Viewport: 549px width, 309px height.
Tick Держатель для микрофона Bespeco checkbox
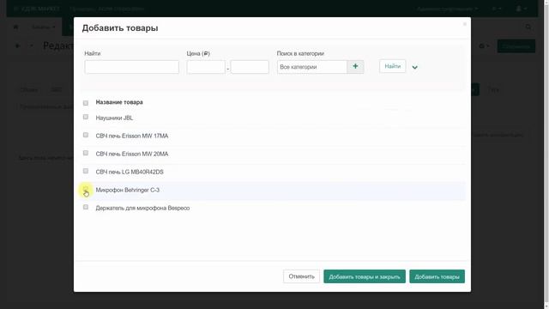(x=86, y=207)
